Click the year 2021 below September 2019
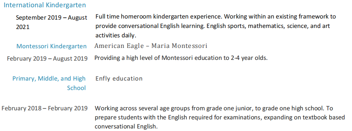 (x=22, y=27)
